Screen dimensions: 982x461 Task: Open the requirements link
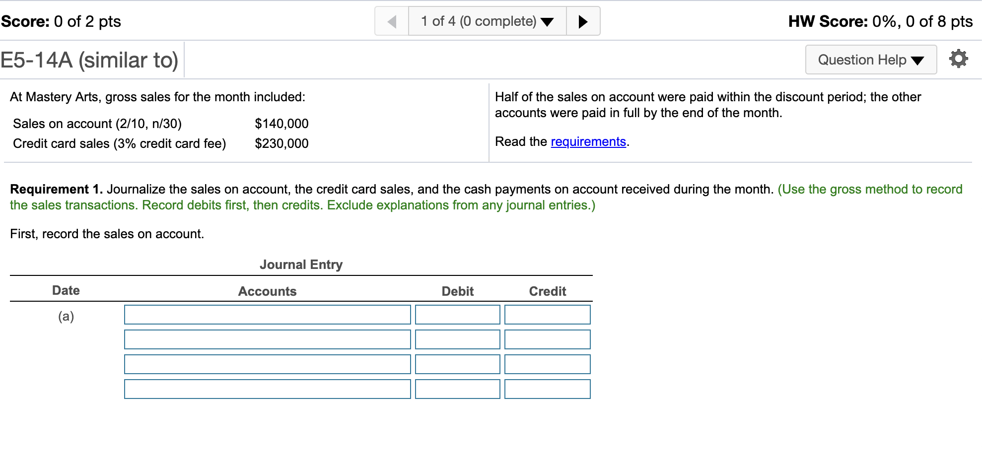pos(588,142)
